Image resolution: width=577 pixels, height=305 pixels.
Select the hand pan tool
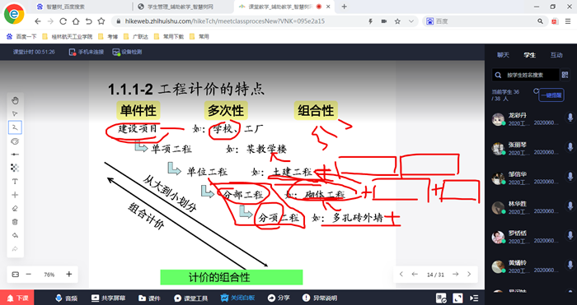point(15,100)
